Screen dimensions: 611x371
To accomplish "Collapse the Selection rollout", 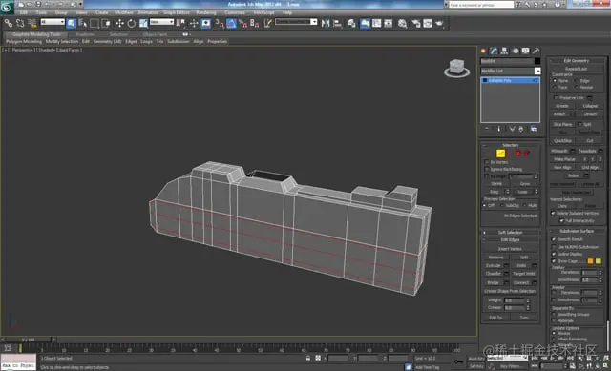I will pyautogui.click(x=510, y=145).
